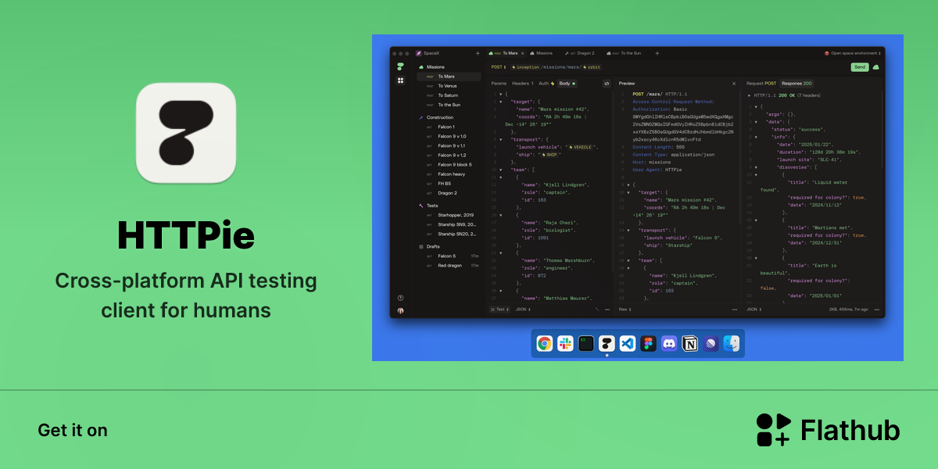This screenshot has height=469, width=938.
Task: Open the Headers tab
Action: [x=523, y=83]
